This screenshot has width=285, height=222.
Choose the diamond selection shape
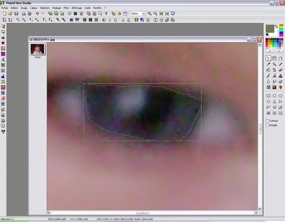(x=268, y=102)
